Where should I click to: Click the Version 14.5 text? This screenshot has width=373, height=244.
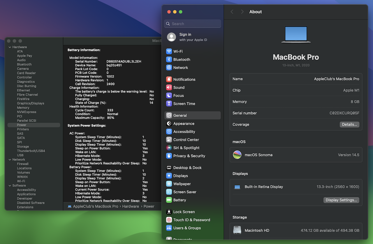[349, 155]
